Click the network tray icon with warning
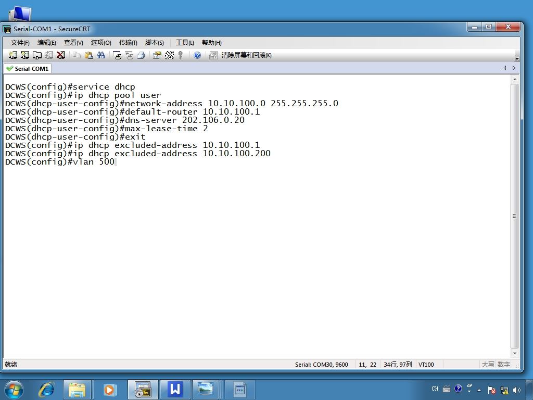533x400 pixels. click(504, 390)
